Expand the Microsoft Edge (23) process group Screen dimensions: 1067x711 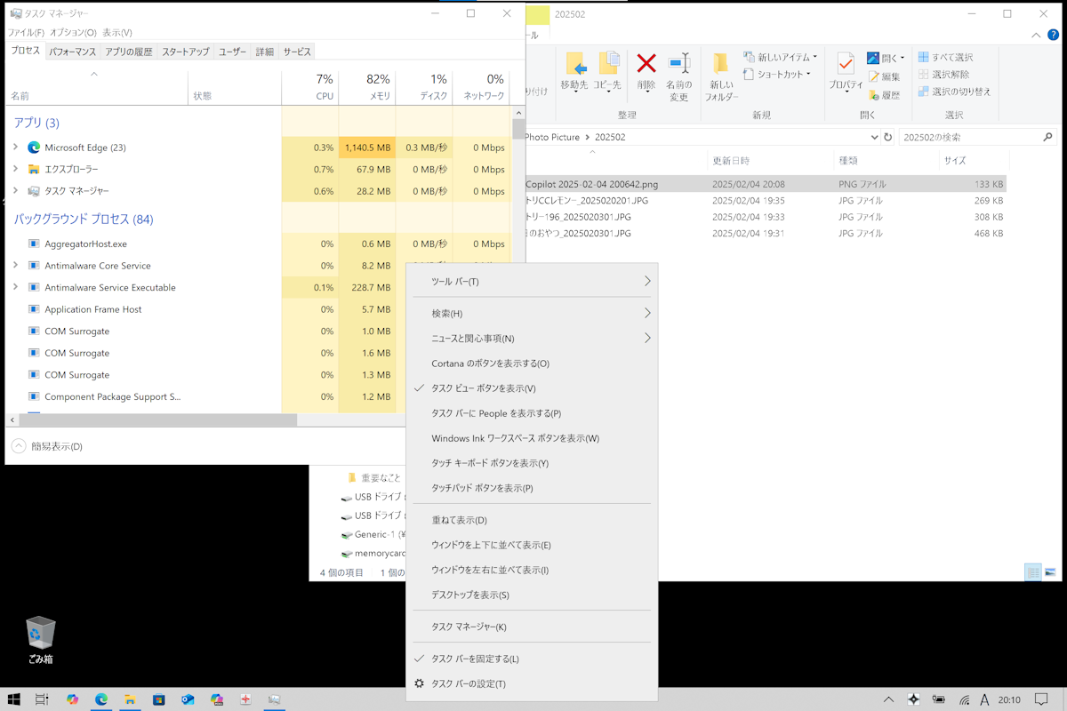pyautogui.click(x=15, y=148)
